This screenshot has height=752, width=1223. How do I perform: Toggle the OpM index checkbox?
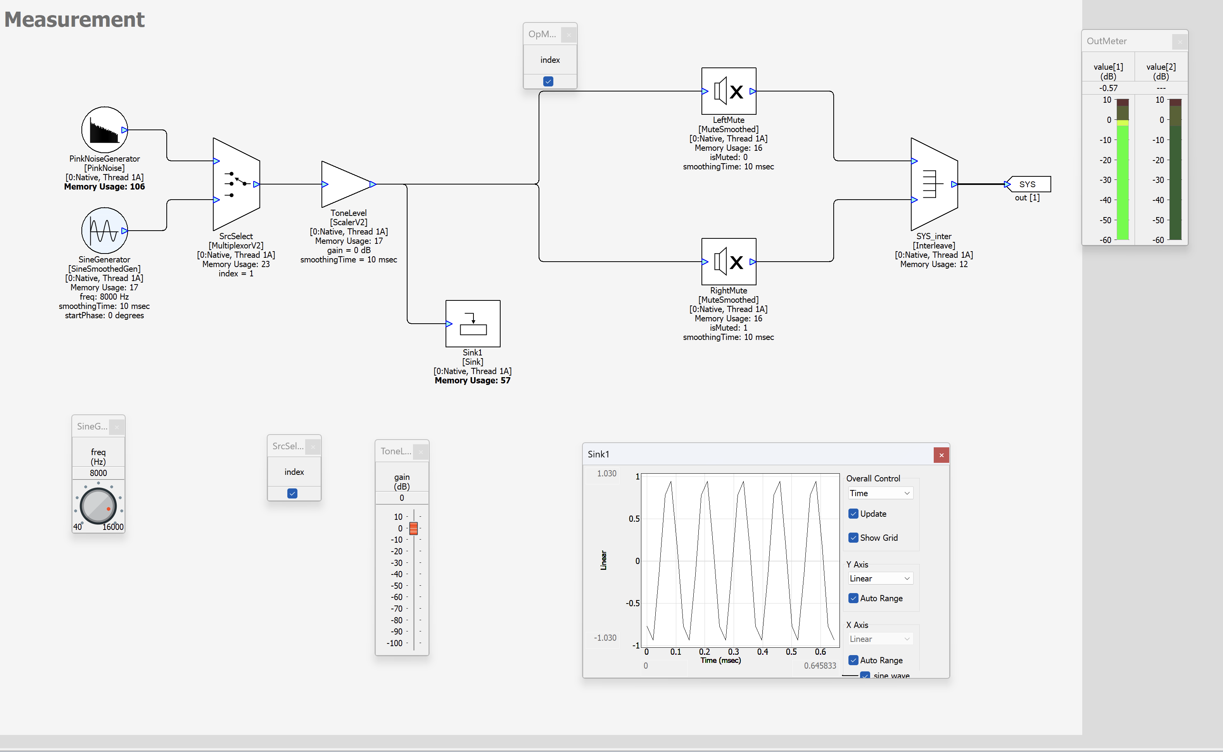(548, 81)
